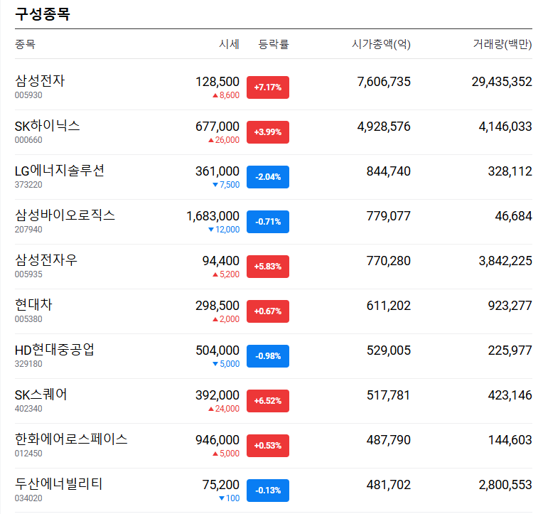The height and width of the screenshot is (514, 543).
Task: Open the 현대차 stock link
Action: (33, 305)
